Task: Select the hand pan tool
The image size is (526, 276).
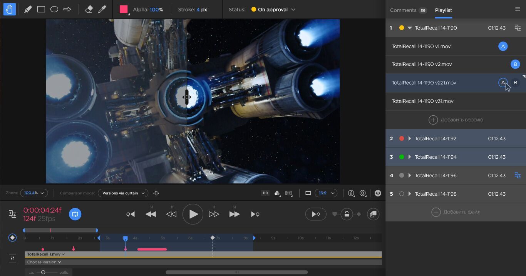Action: coord(9,10)
